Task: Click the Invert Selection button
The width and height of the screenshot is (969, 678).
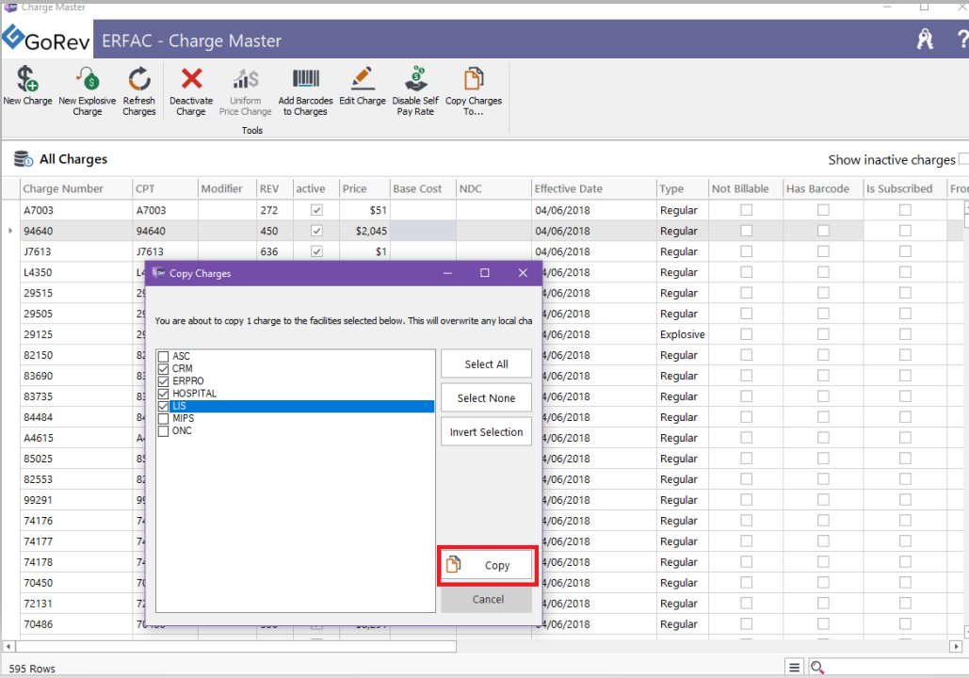Action: pos(486,432)
